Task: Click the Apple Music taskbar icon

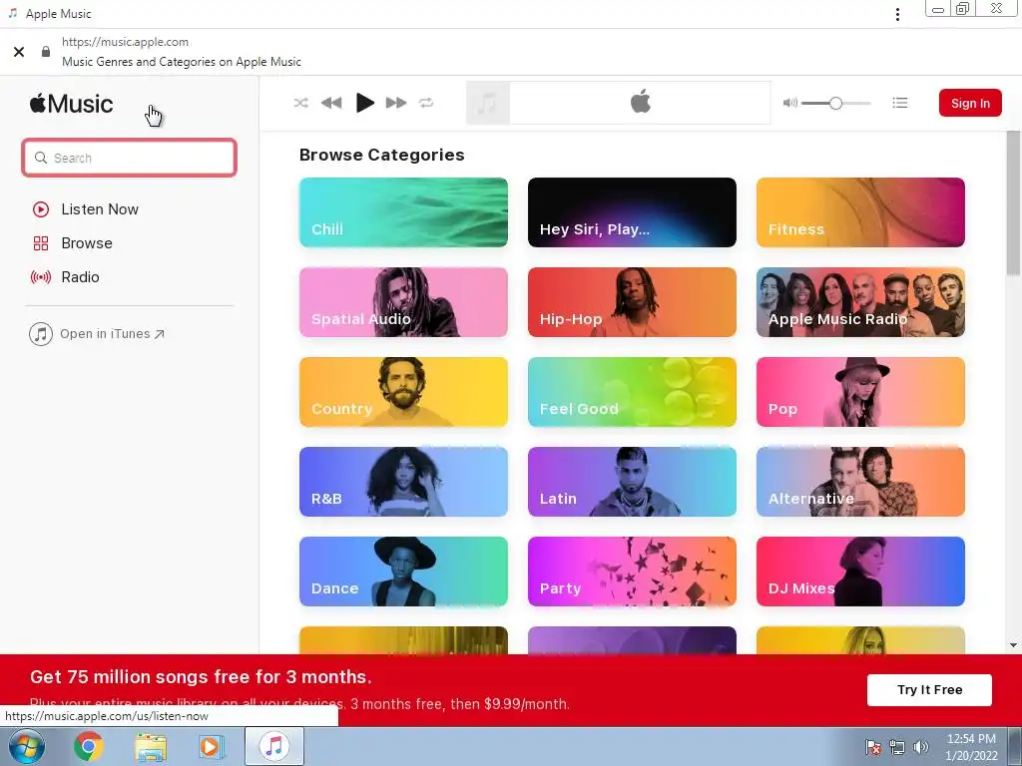Action: point(274,746)
